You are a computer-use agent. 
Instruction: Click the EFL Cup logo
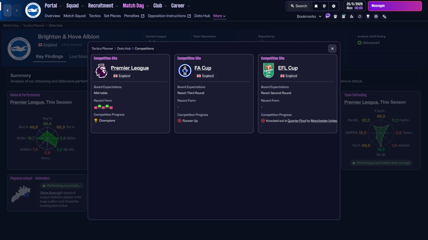269,71
